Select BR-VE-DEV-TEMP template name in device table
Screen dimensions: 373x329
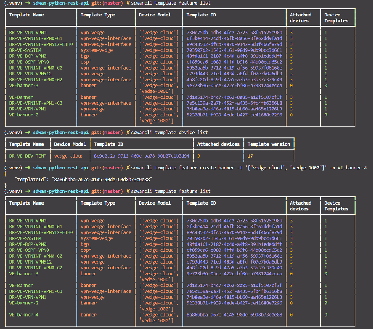tap(28, 156)
